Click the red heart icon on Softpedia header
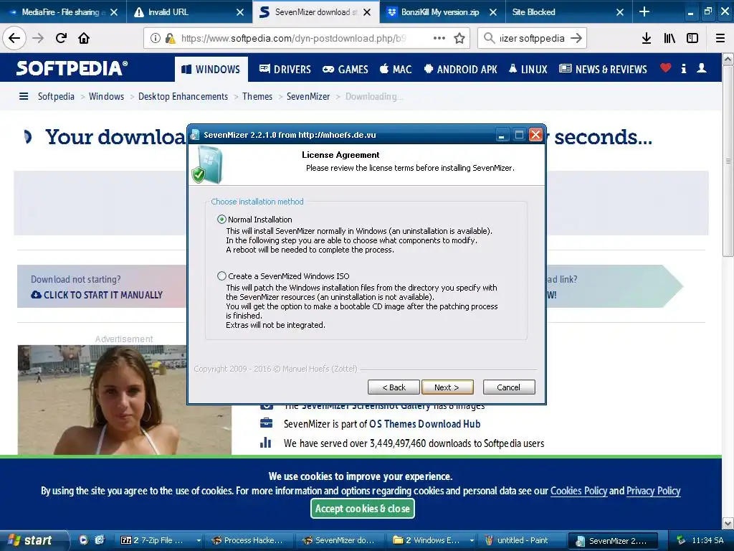 [666, 68]
